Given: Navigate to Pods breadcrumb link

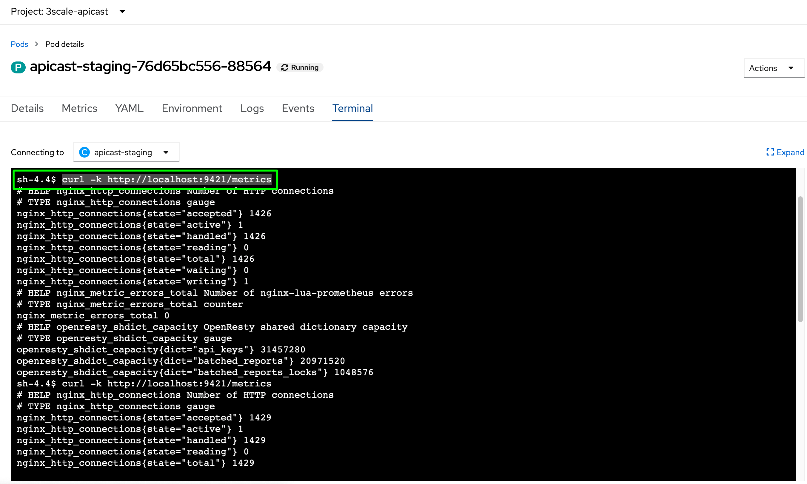Looking at the screenshot, I should (x=19, y=44).
